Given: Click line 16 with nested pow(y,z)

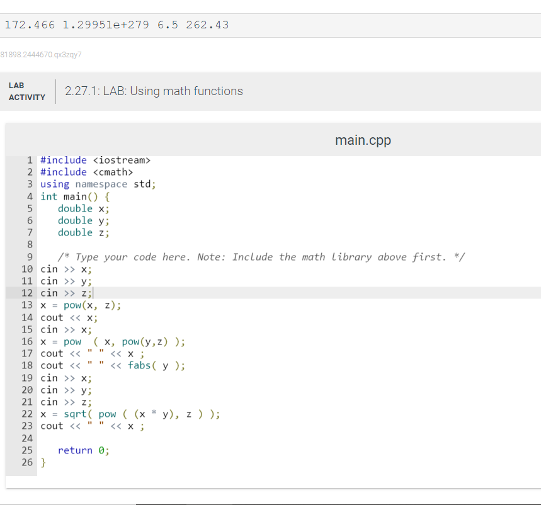Looking at the screenshot, I should [x=113, y=342].
